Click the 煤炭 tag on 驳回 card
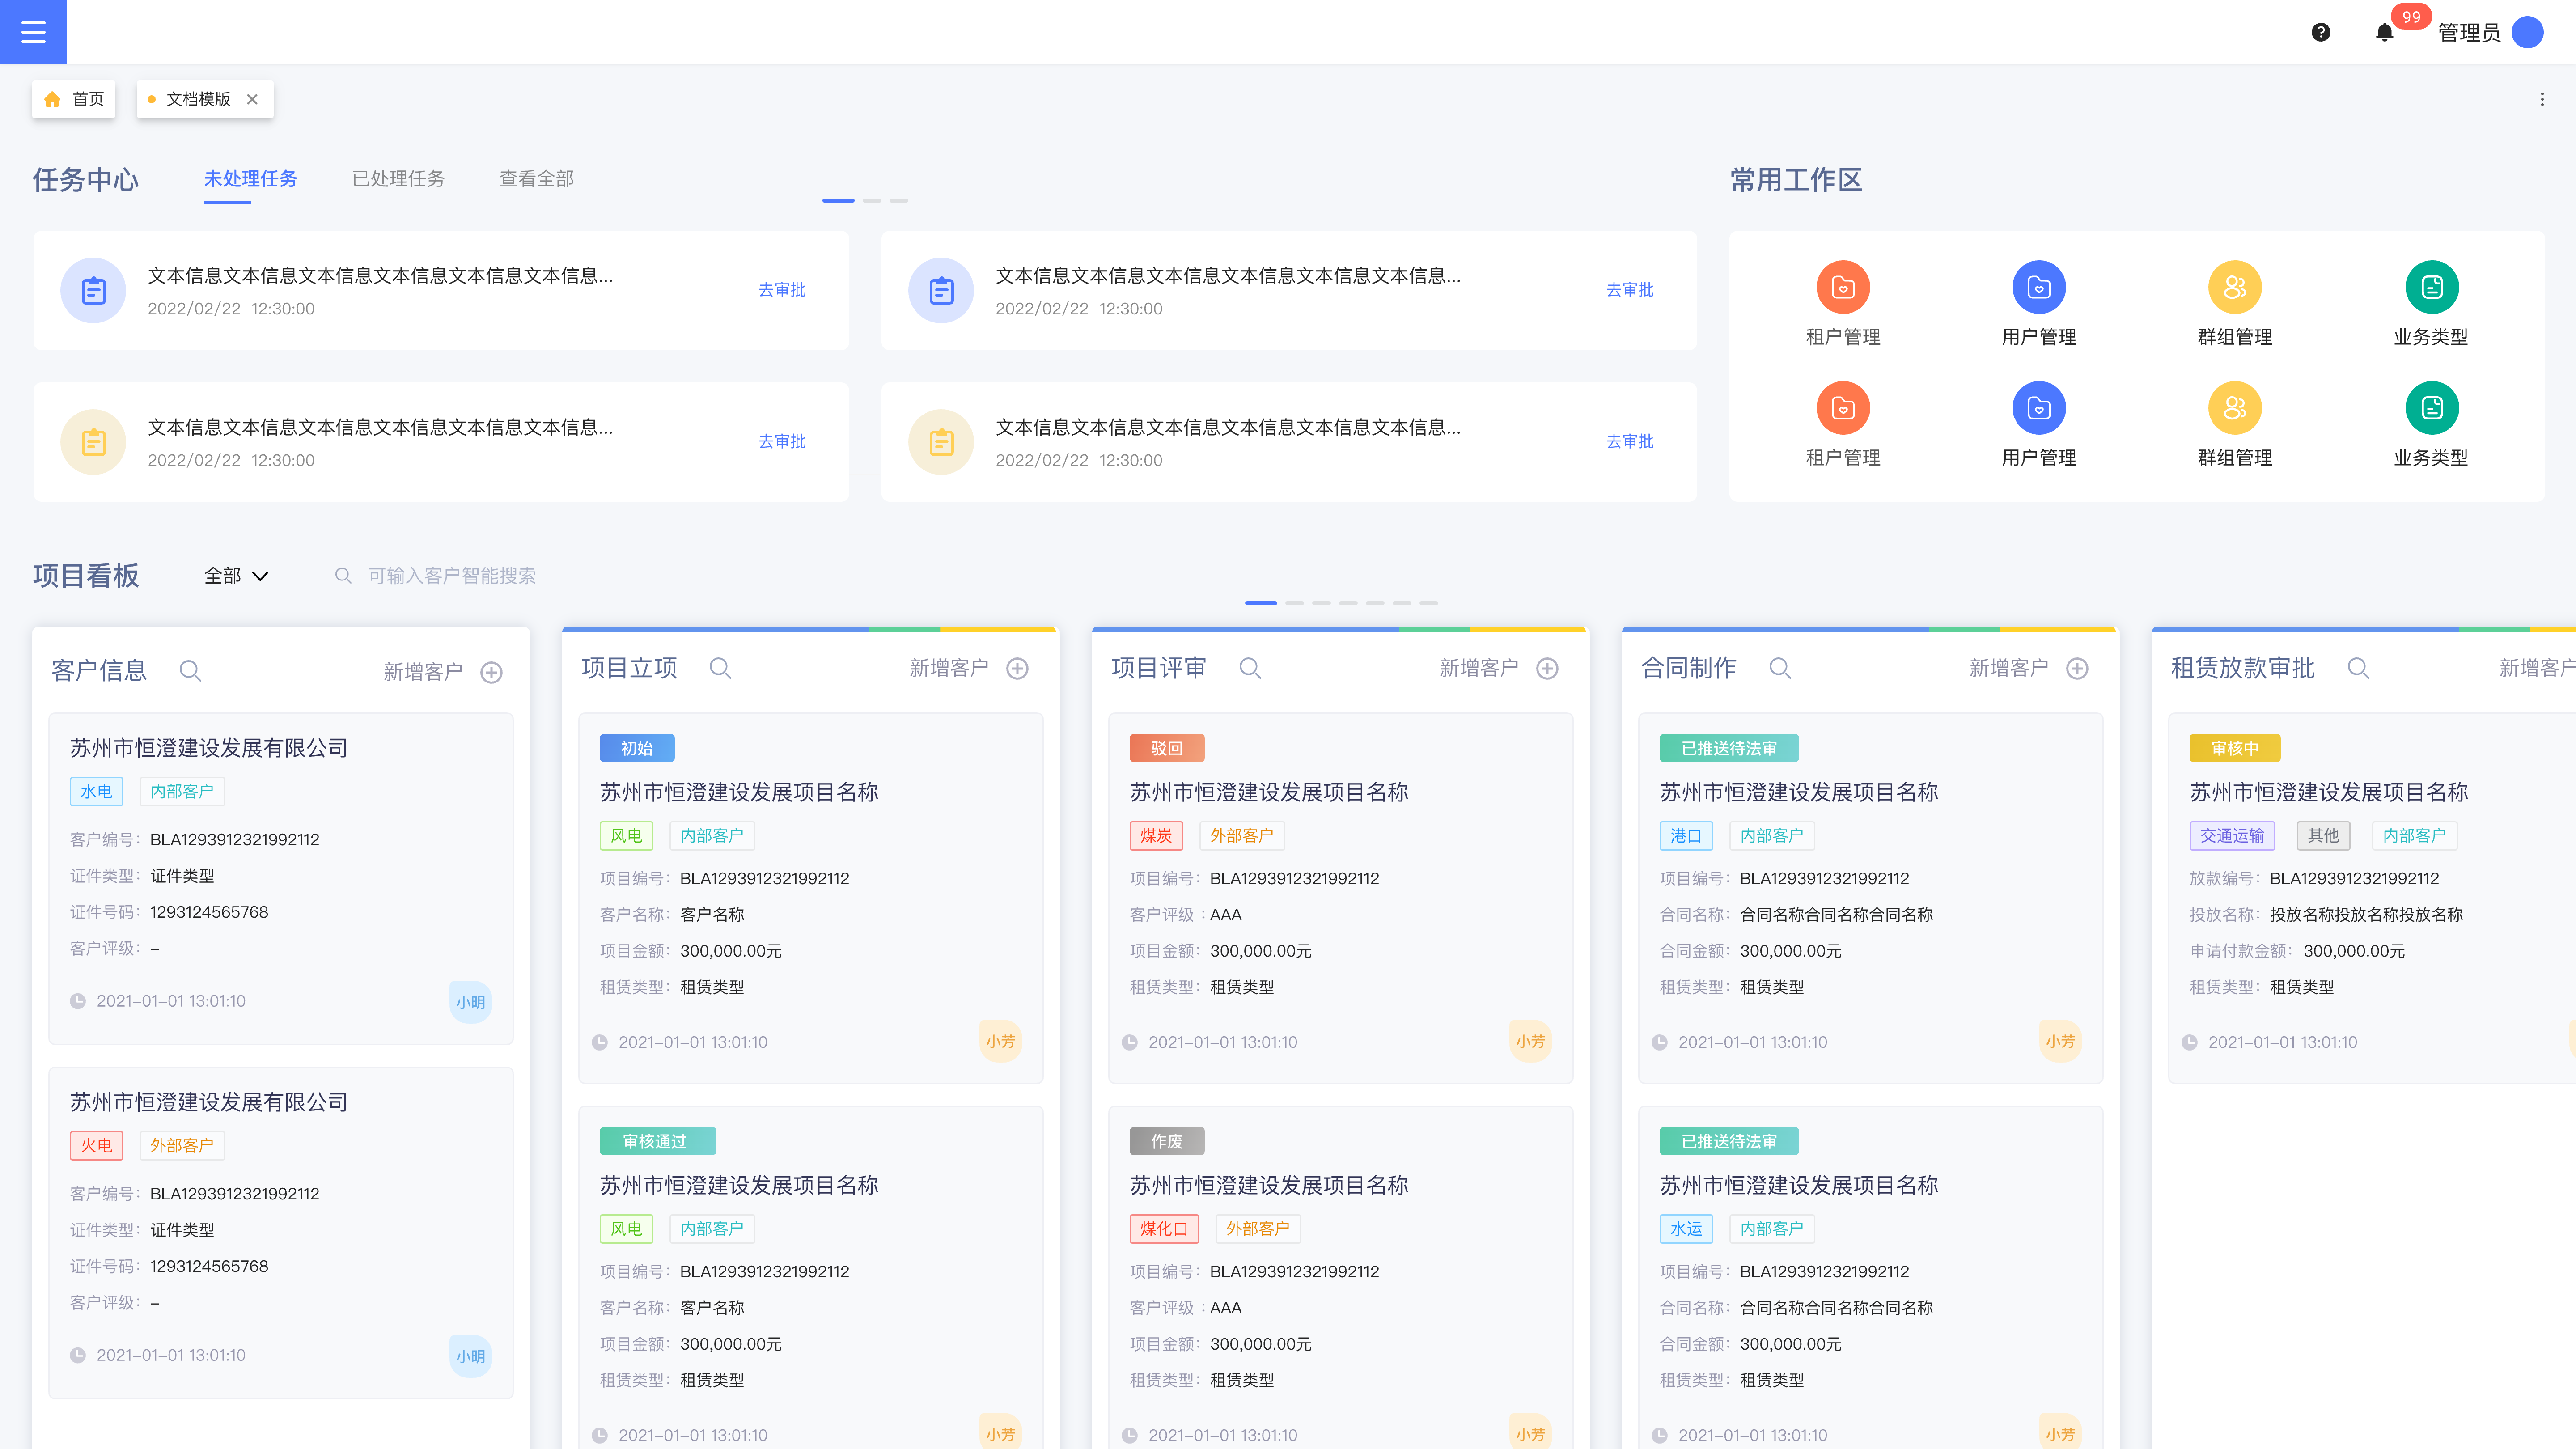 tap(1157, 836)
